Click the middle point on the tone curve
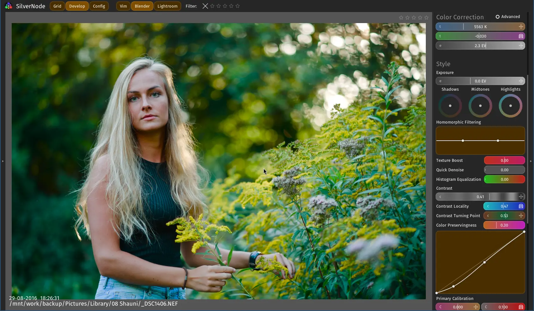534x311 pixels. coord(484,262)
